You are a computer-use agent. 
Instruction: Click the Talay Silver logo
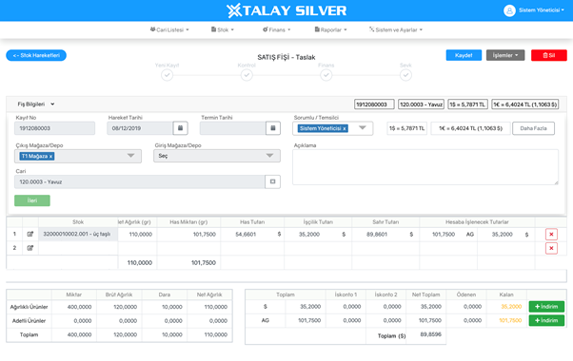pyautogui.click(x=286, y=10)
